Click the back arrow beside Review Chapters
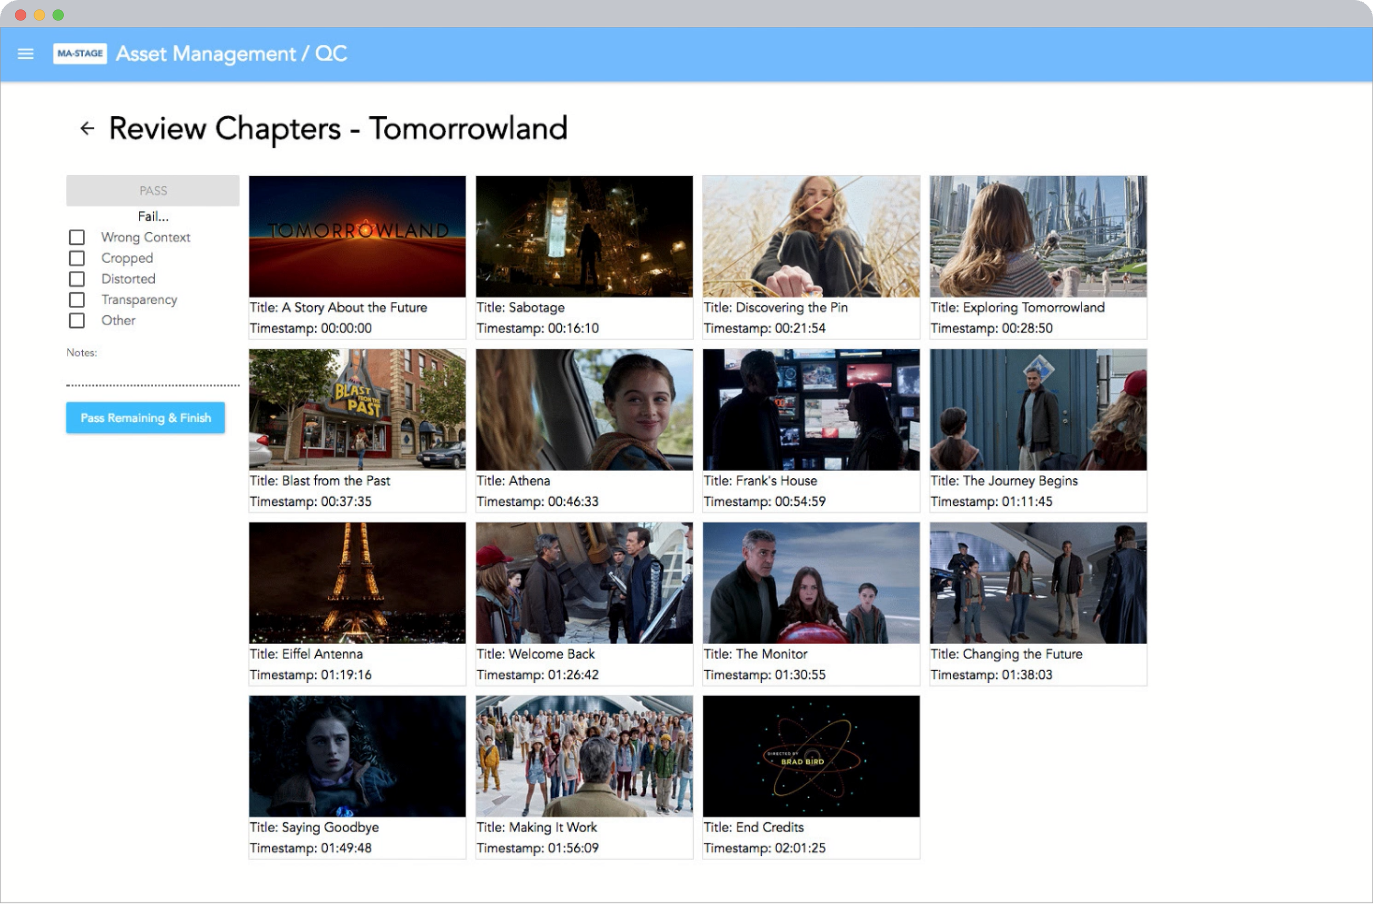The width and height of the screenshot is (1373, 904). 87,128
